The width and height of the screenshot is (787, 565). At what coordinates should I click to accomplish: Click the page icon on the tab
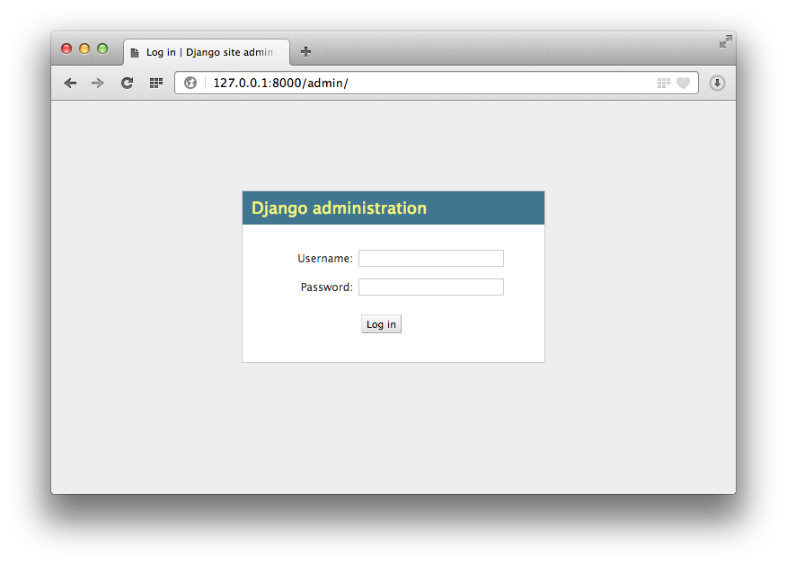tap(135, 53)
